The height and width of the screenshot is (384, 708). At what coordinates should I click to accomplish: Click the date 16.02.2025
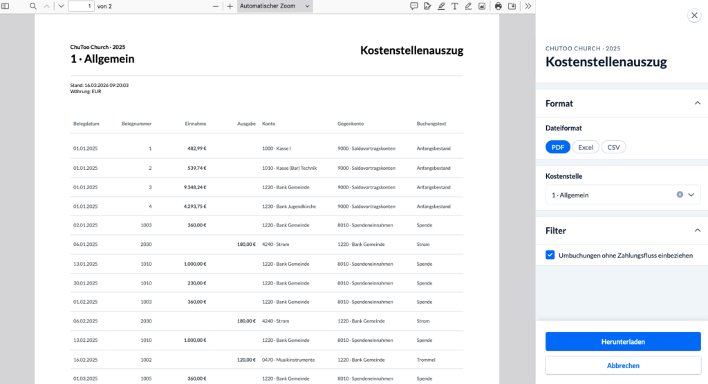(85, 360)
